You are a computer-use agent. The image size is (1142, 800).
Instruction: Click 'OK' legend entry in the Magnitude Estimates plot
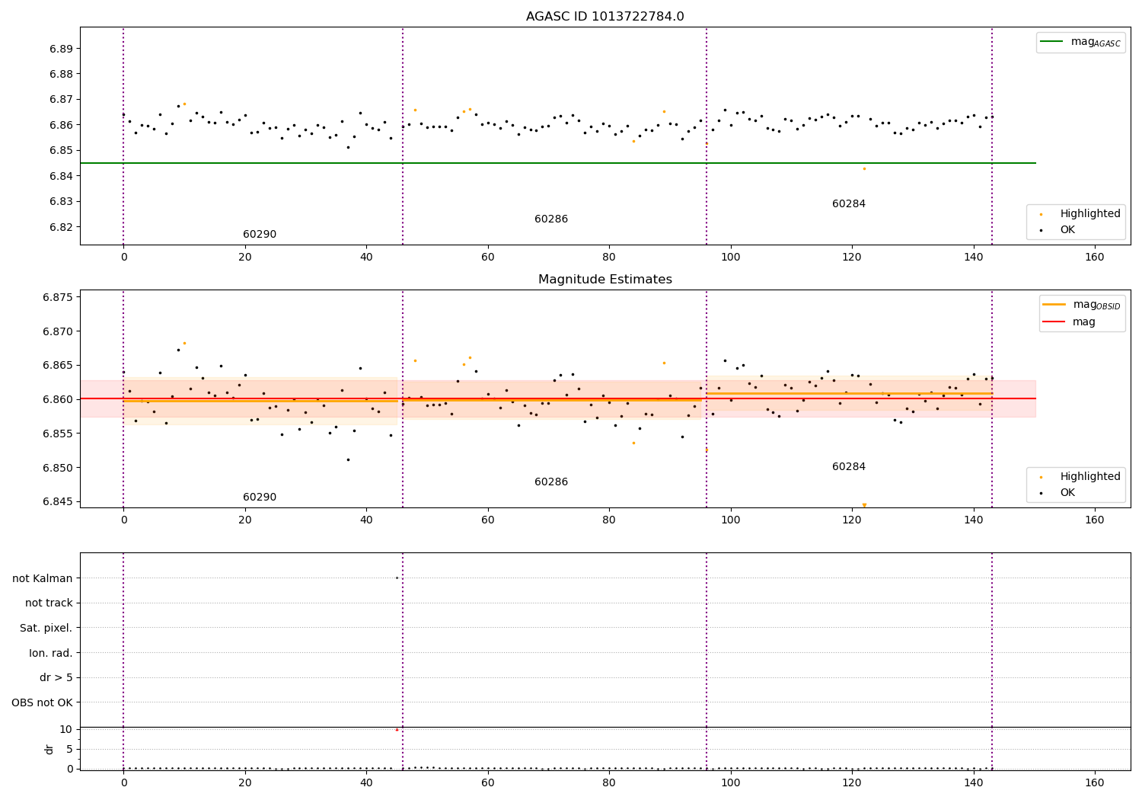pyautogui.click(x=1057, y=492)
